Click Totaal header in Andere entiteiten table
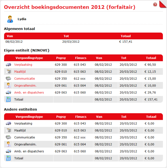This screenshot has height=168, width=167. (151, 117)
